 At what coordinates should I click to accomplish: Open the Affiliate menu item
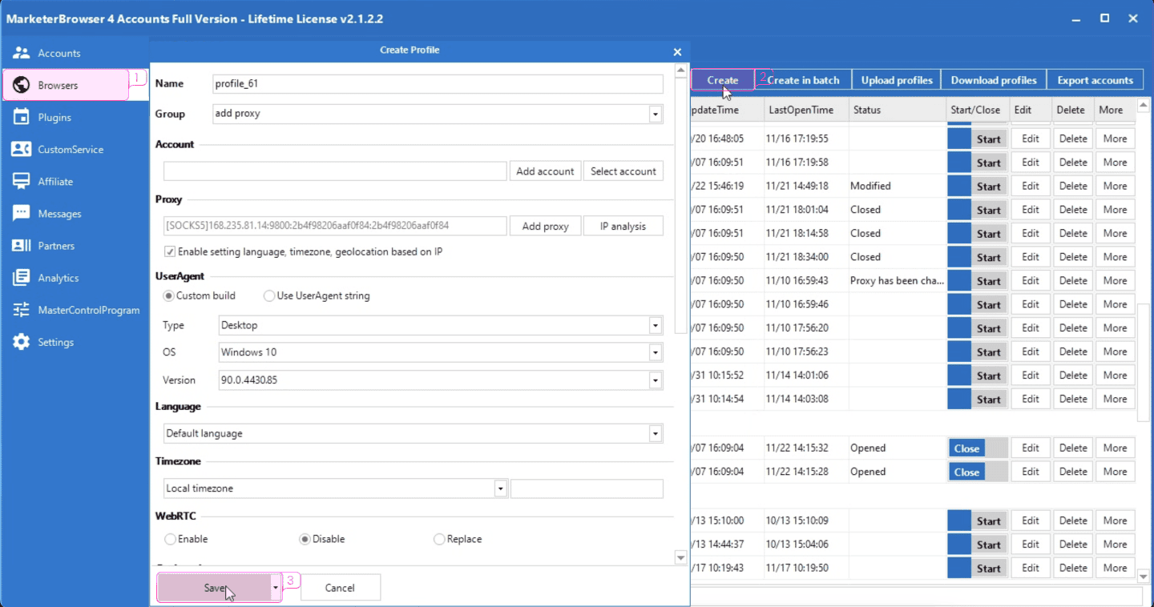[55, 181]
